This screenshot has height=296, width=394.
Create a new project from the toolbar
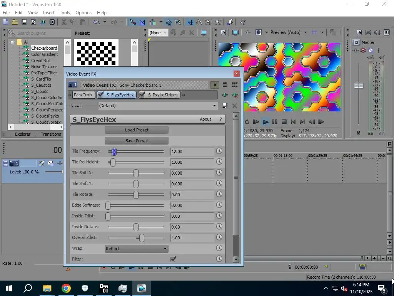pos(5,22)
